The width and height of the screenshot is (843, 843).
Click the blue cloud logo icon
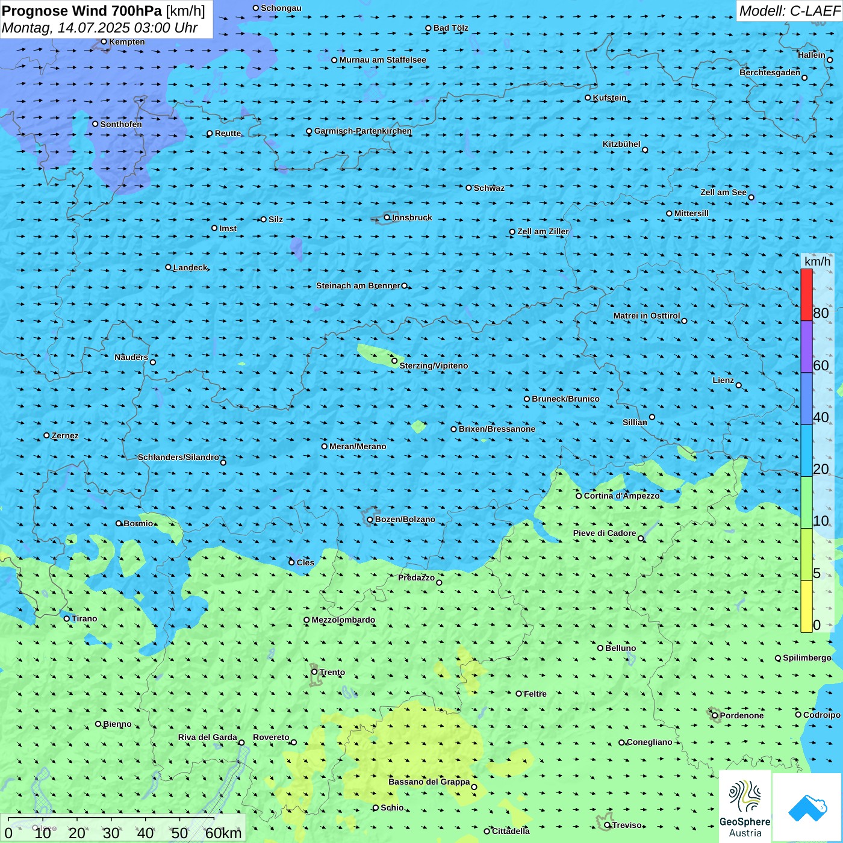807,807
